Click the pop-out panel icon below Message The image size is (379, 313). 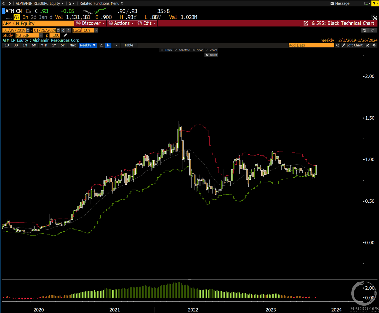374,17
